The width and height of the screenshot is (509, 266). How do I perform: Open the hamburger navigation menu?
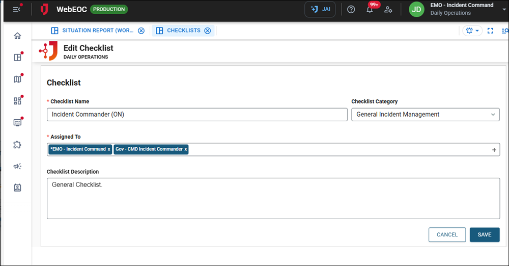click(17, 9)
